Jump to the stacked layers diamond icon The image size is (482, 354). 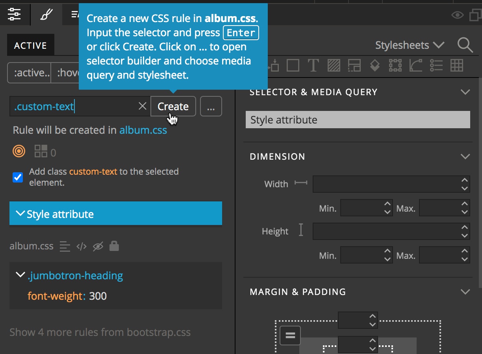tap(374, 65)
